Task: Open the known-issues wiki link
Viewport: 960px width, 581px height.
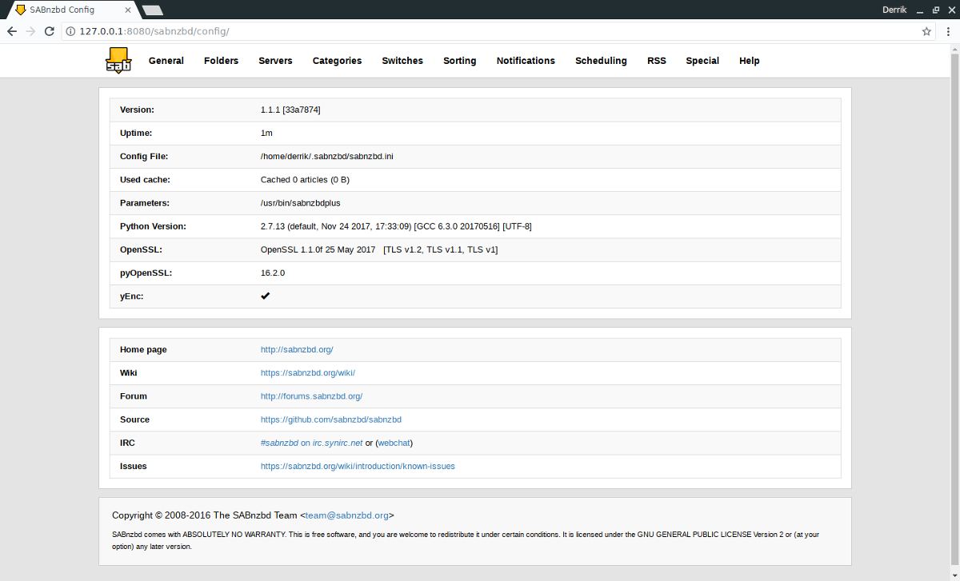Action: point(358,466)
